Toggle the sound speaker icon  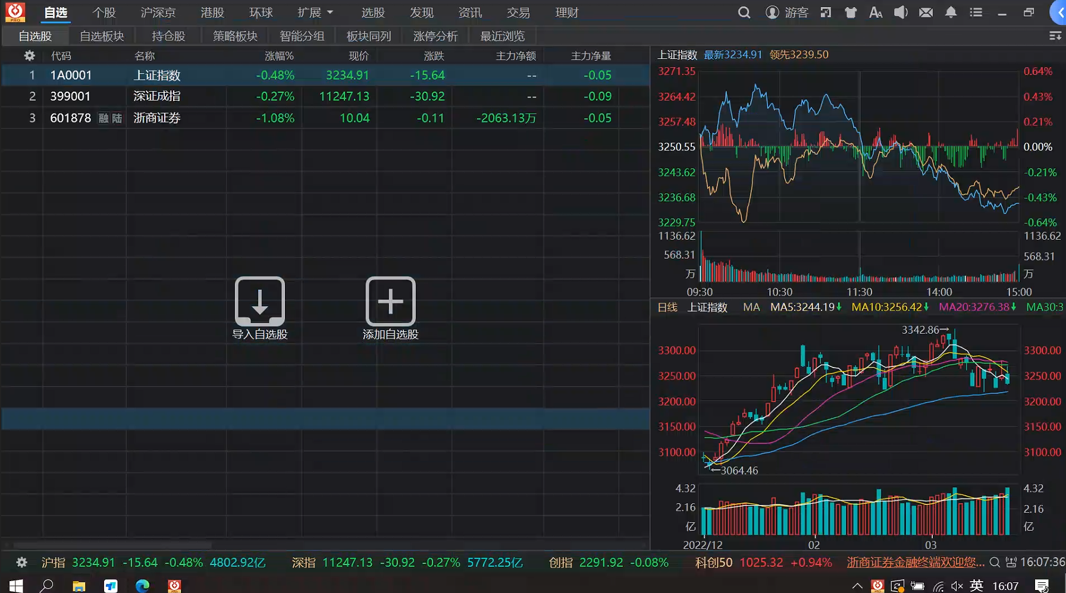click(x=901, y=12)
